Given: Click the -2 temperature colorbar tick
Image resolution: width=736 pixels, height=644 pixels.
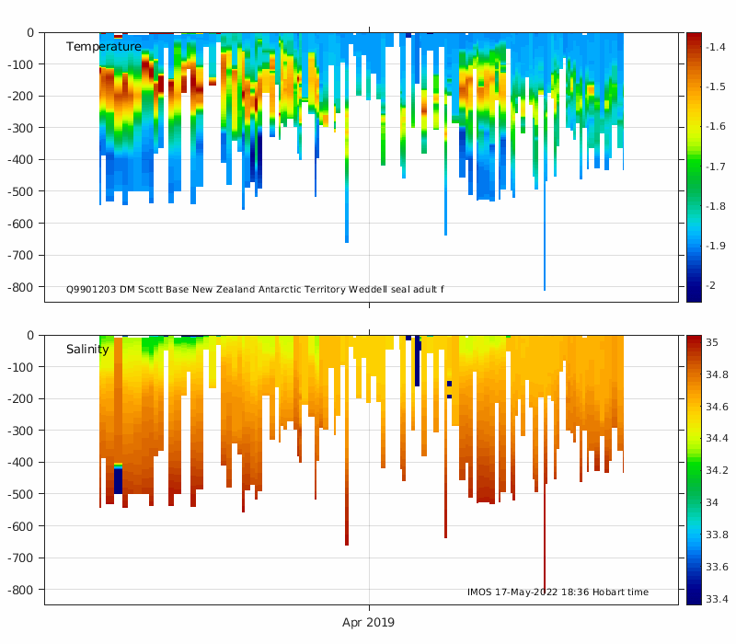Looking at the screenshot, I should pyautogui.click(x=710, y=285).
